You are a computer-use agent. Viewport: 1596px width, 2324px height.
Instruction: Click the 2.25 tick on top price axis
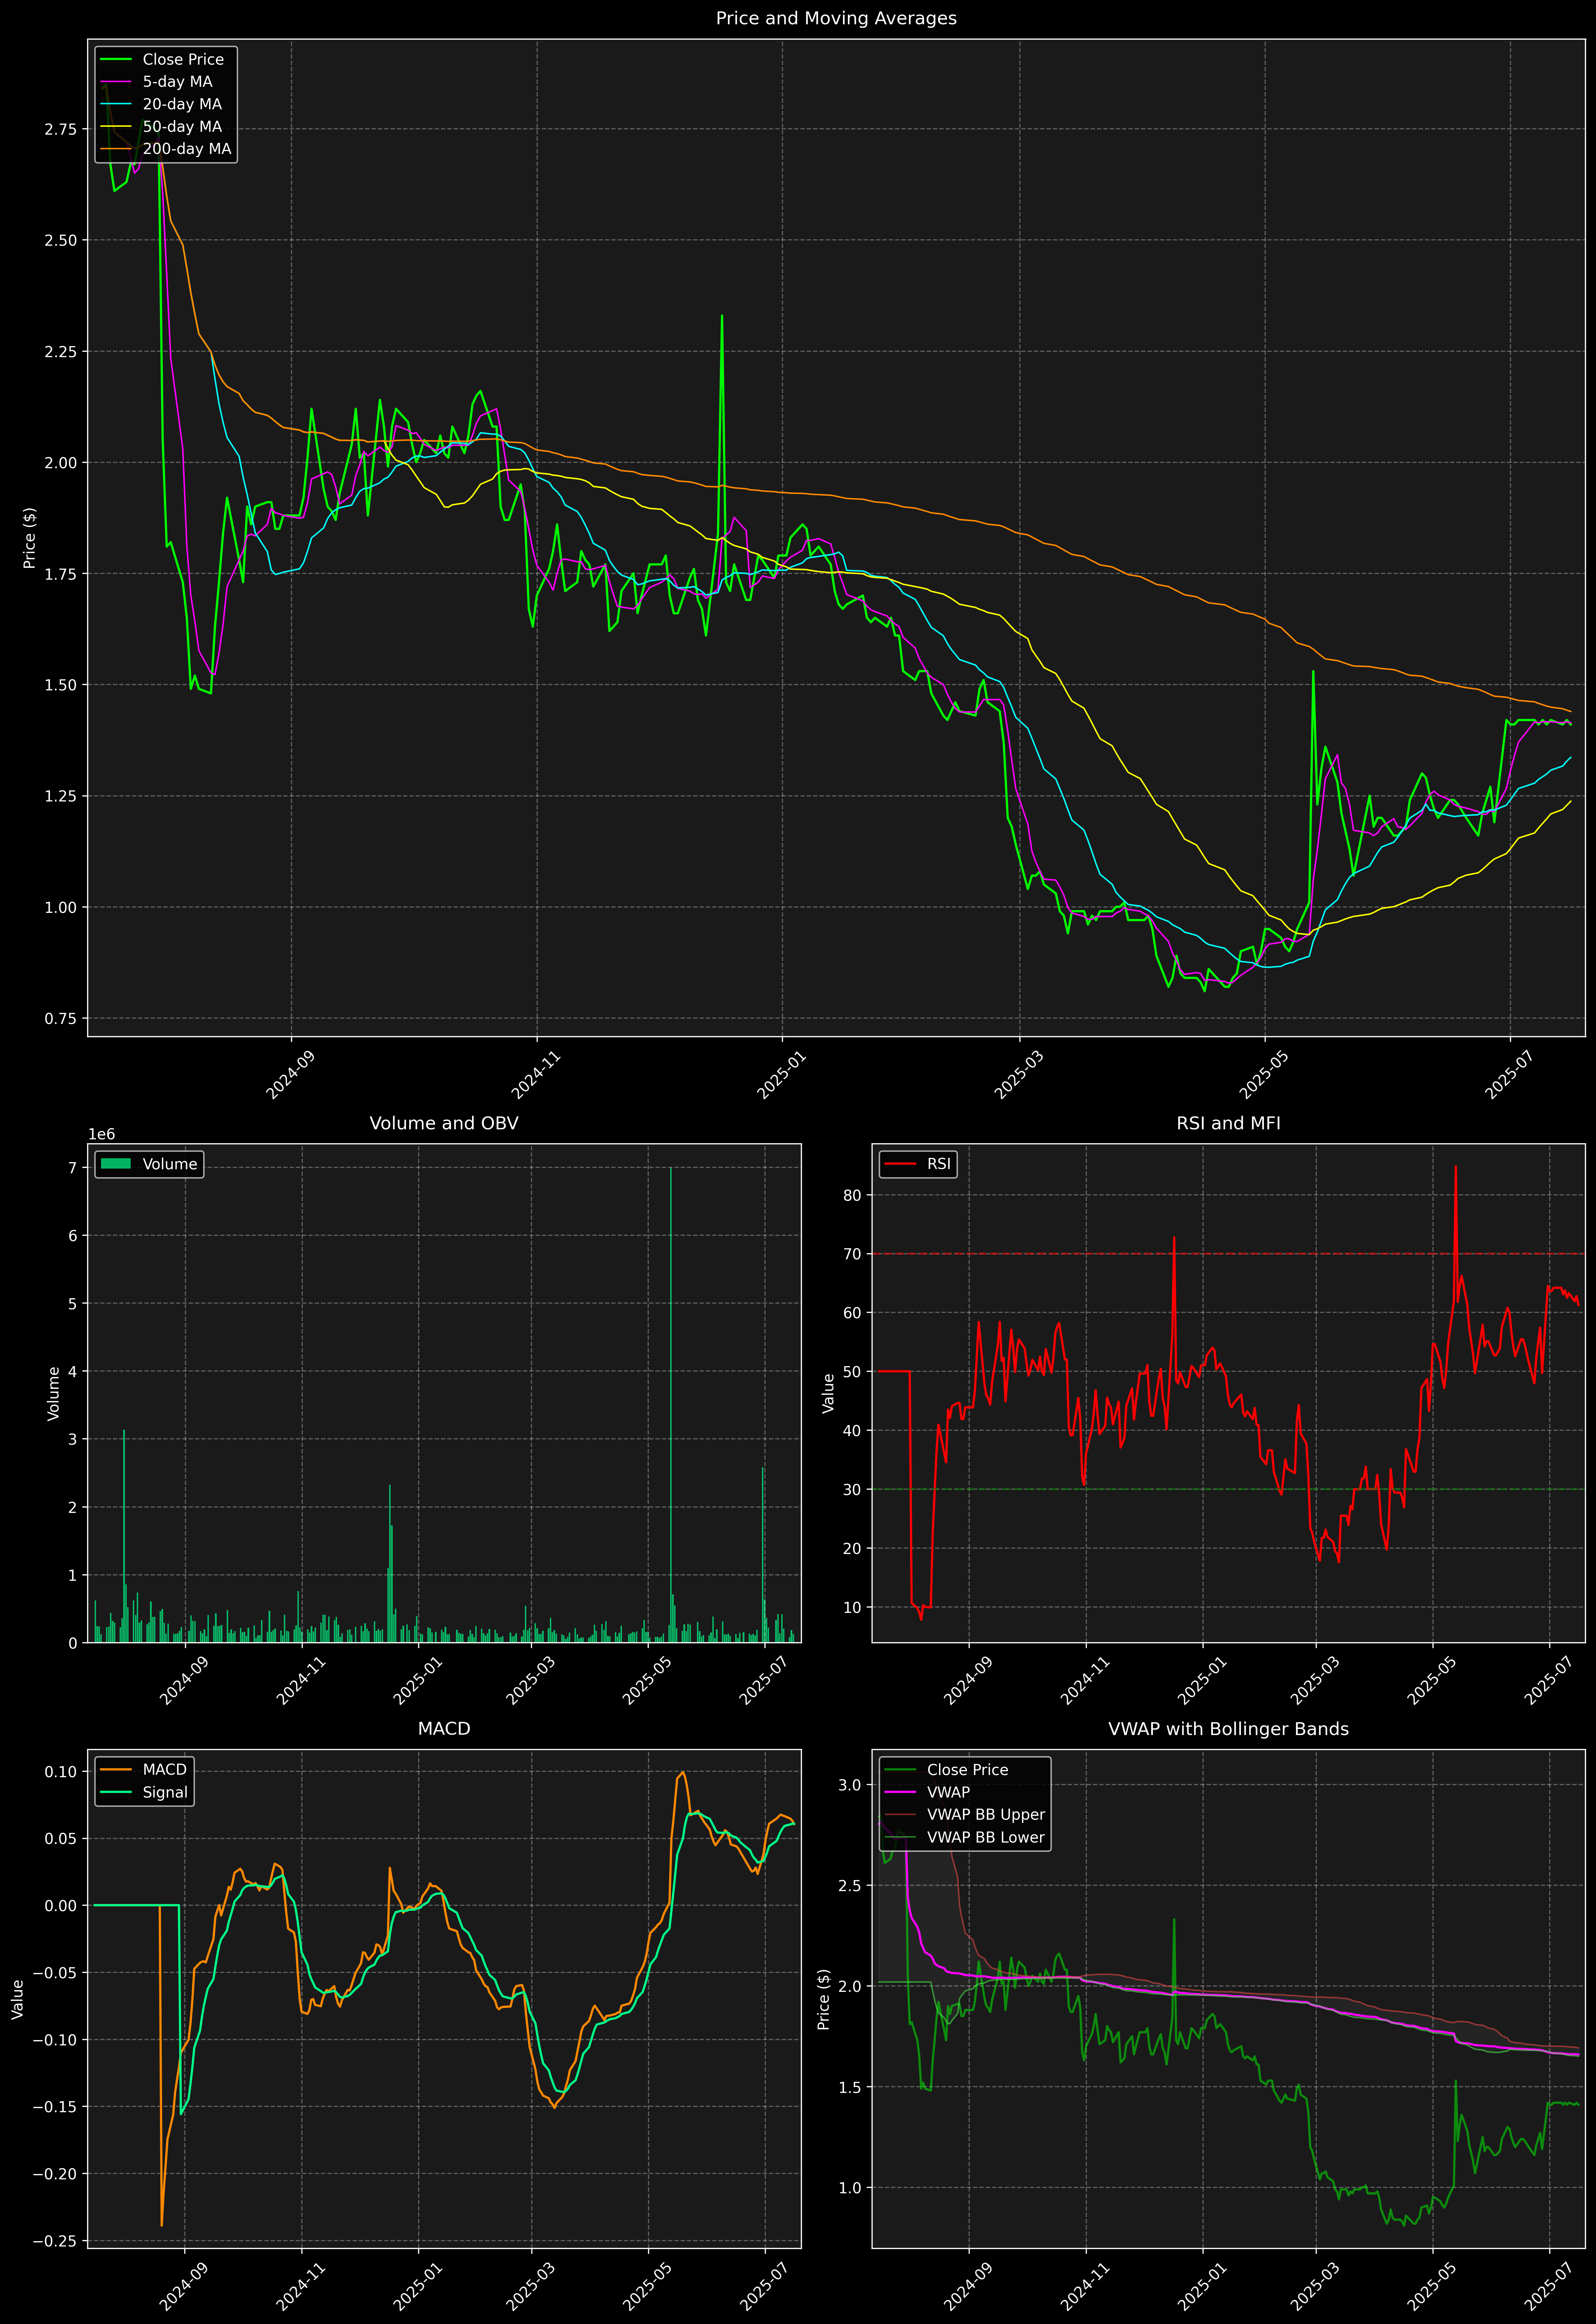(x=60, y=352)
